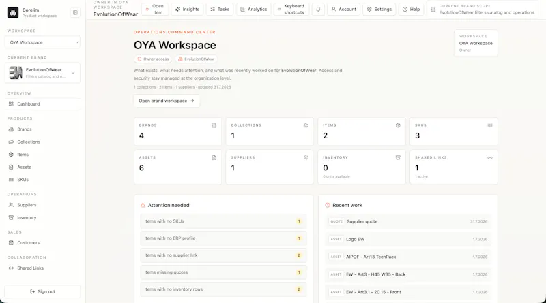Click the Owner access badge

[x=153, y=59]
